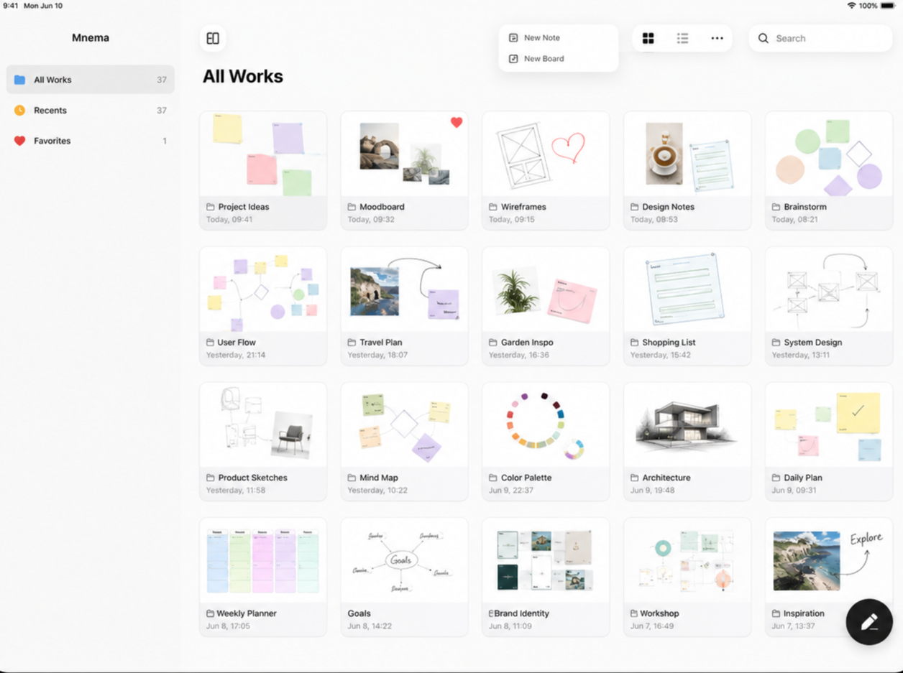
Task: Click the Today, 09:32 timestamp on Moodboard
Action: (x=371, y=219)
